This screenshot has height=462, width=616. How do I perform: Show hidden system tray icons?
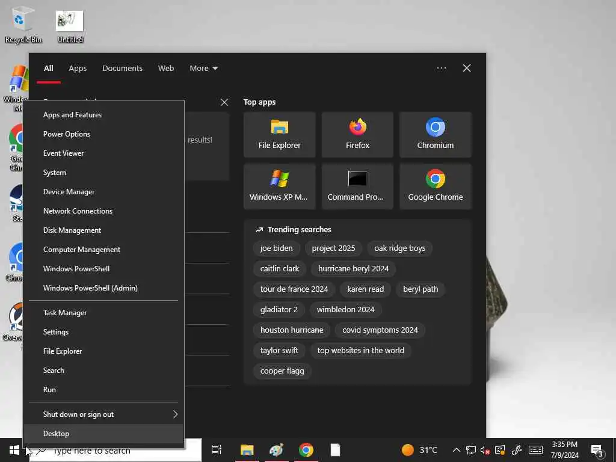[456, 450]
